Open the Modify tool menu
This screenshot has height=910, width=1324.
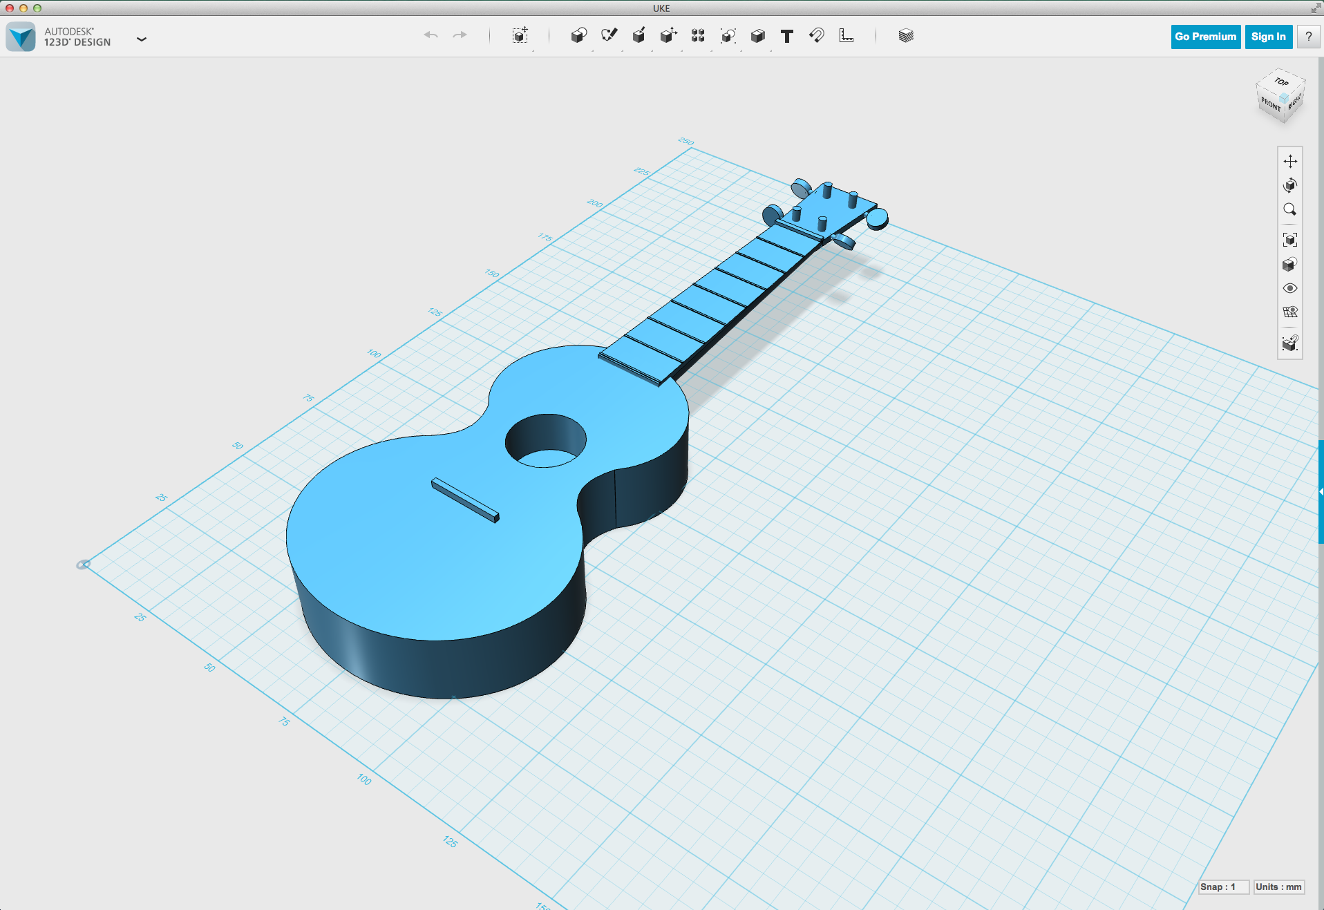click(x=668, y=36)
